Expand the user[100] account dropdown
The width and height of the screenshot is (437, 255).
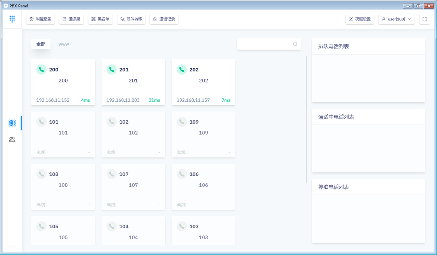397,19
